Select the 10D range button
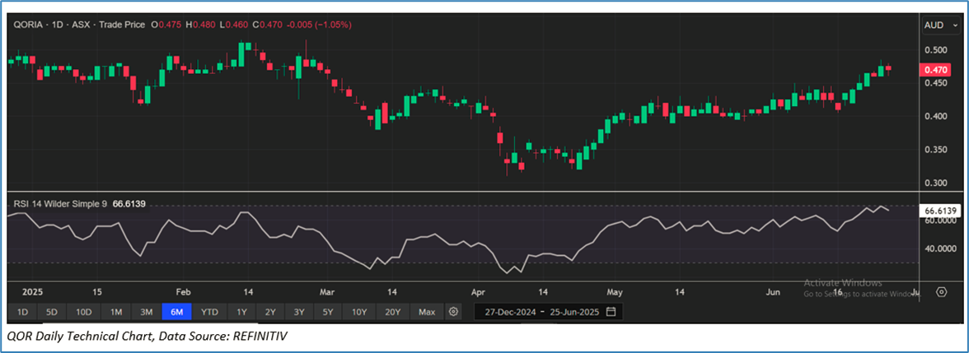This screenshot has height=353, width=969. (x=83, y=312)
